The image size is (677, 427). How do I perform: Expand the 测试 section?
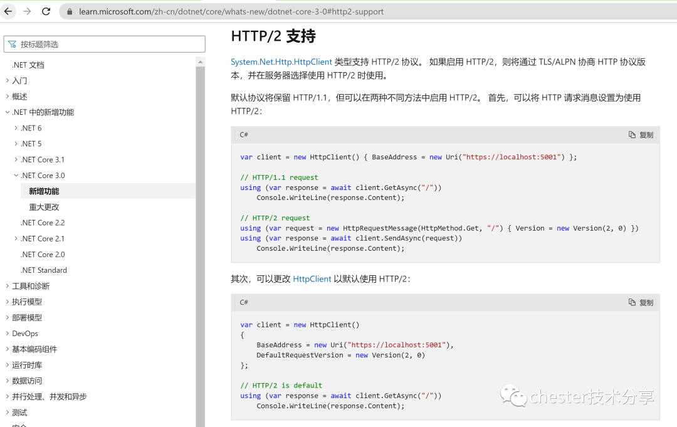(x=8, y=413)
